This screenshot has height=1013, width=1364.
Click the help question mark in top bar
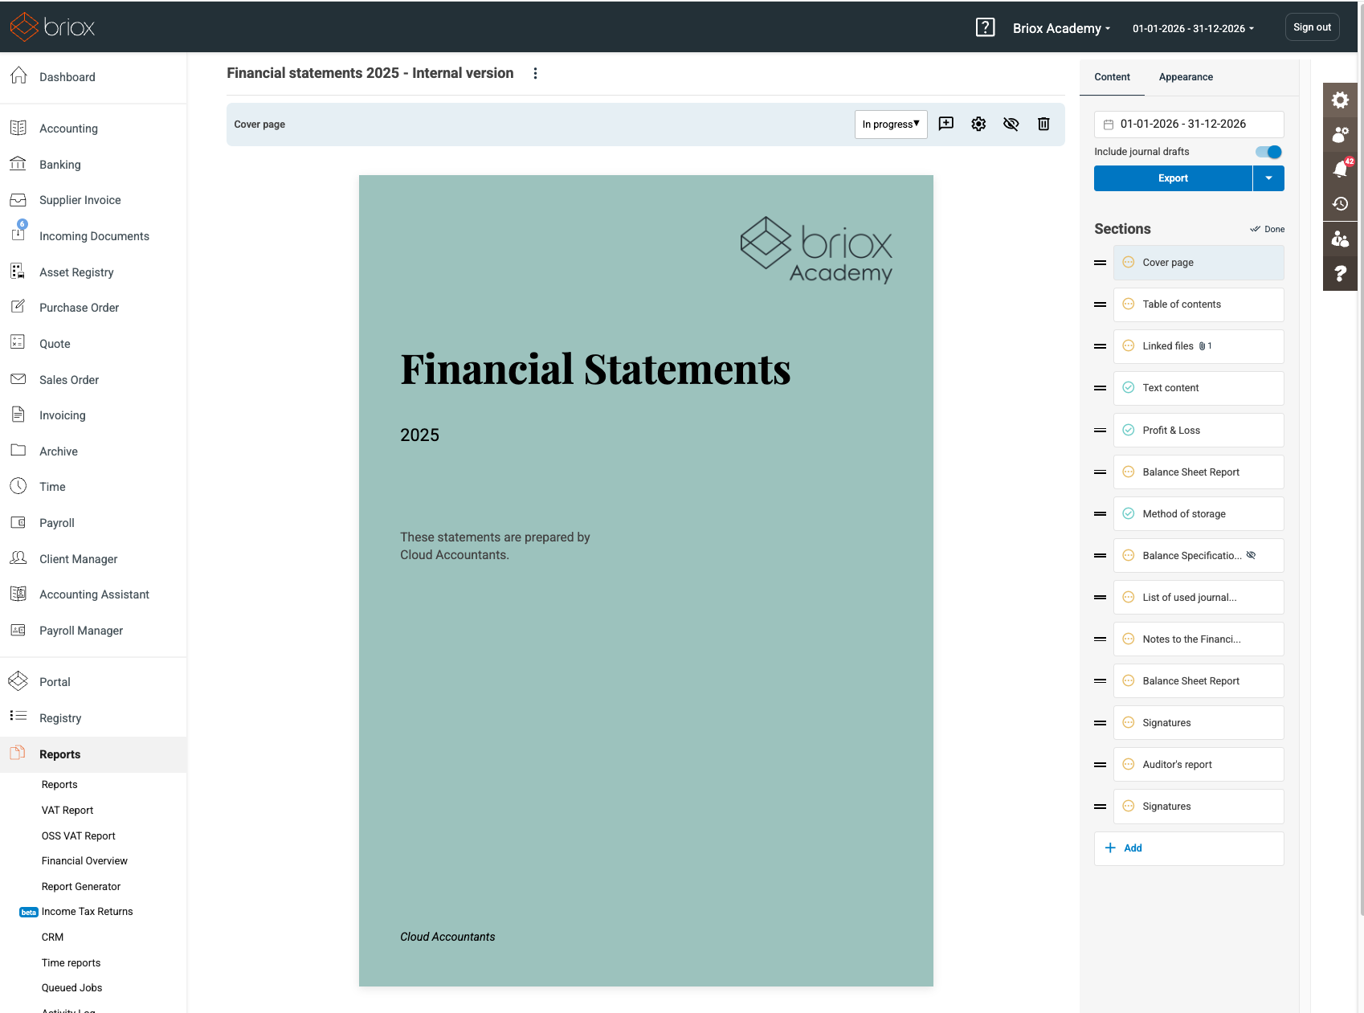pyautogui.click(x=985, y=27)
